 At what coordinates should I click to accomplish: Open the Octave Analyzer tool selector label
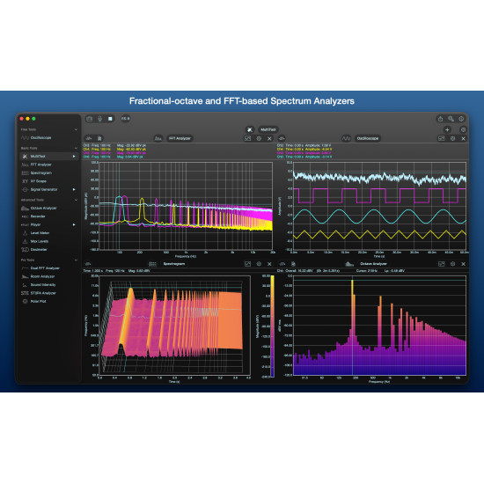[x=373, y=264]
